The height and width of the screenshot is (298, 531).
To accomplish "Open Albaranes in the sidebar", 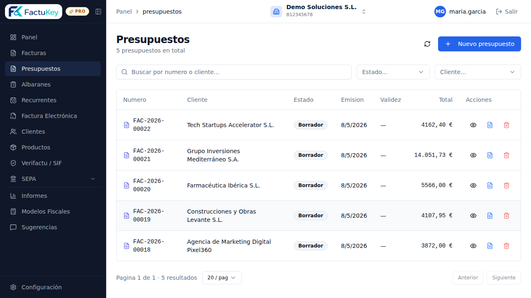I will pyautogui.click(x=53, y=84).
